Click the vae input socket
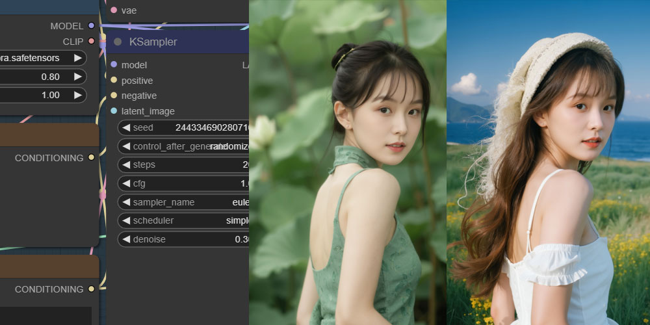650x325 pixels. [x=114, y=10]
